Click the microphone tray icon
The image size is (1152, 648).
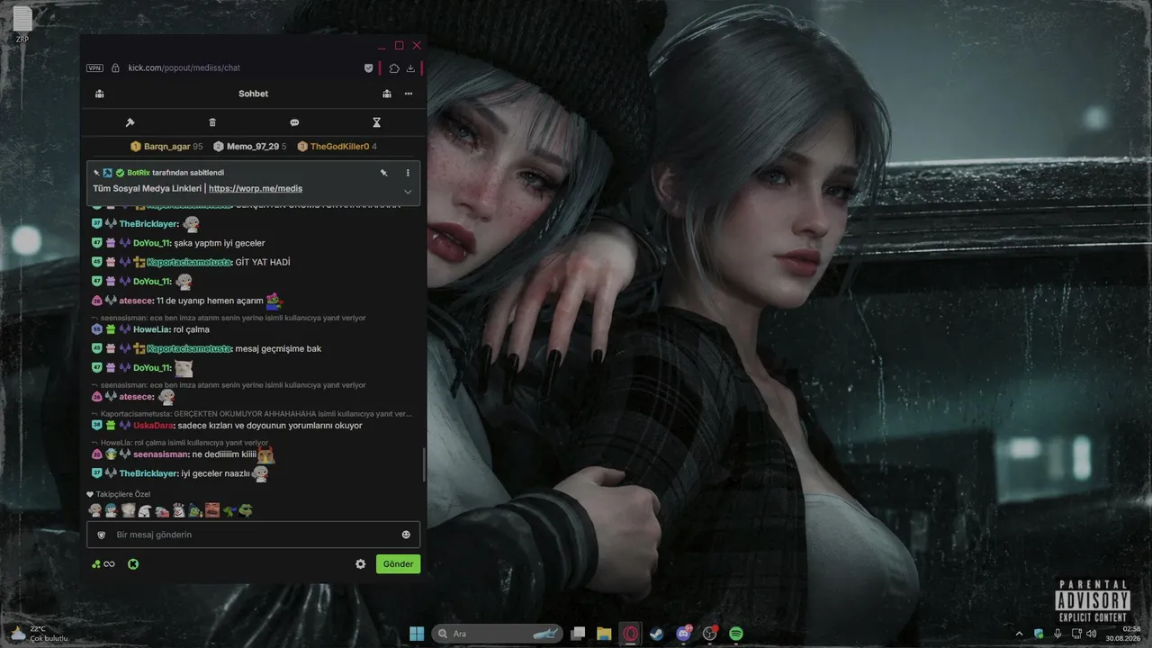click(1057, 634)
